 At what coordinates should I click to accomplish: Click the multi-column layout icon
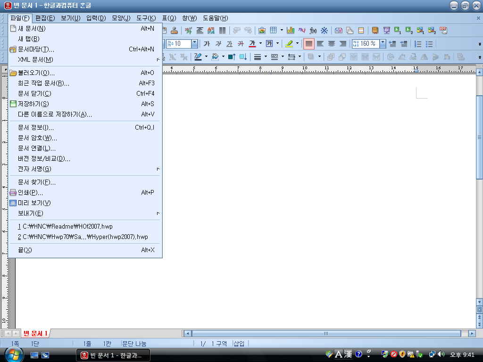tap(222, 30)
